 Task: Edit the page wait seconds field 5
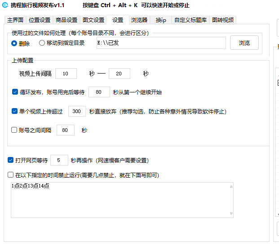[59, 160]
